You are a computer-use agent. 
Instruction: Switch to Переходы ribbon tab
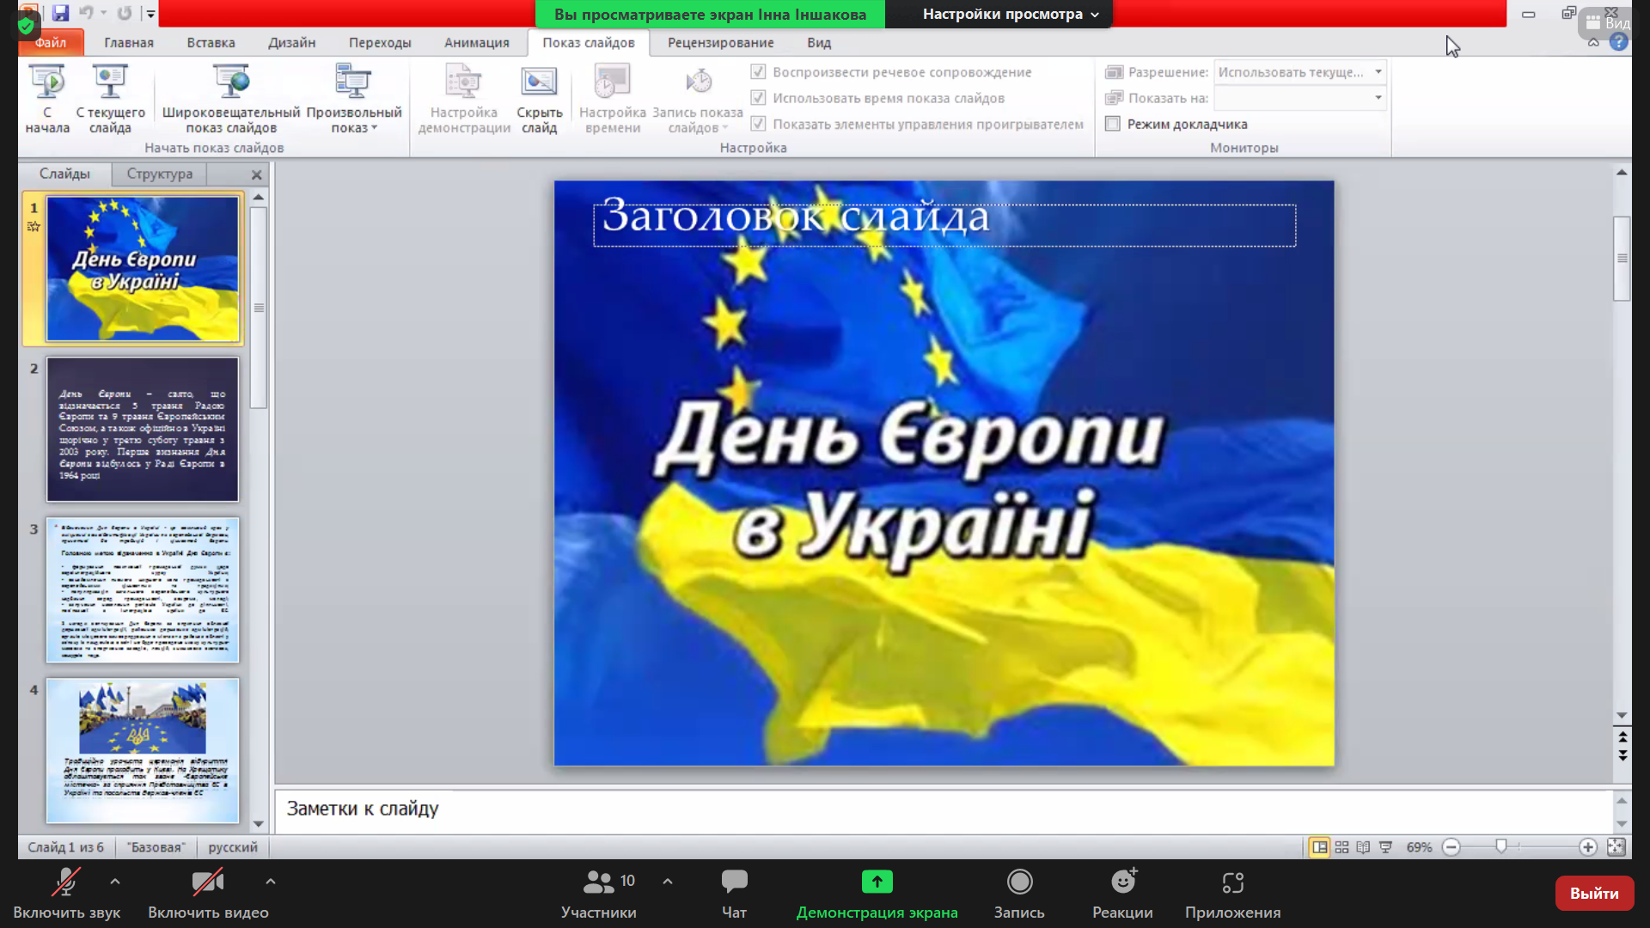pos(380,42)
